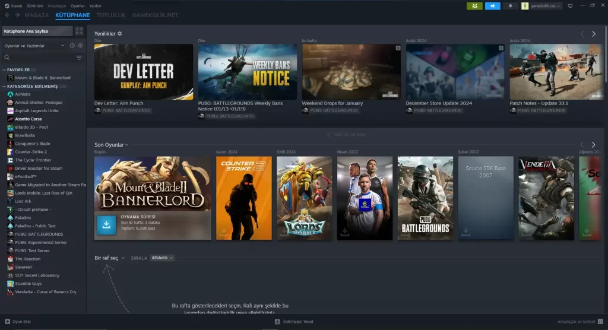Screen dimensions: 608x330
Task: Open the collections grid view icon
Action: 79,31
